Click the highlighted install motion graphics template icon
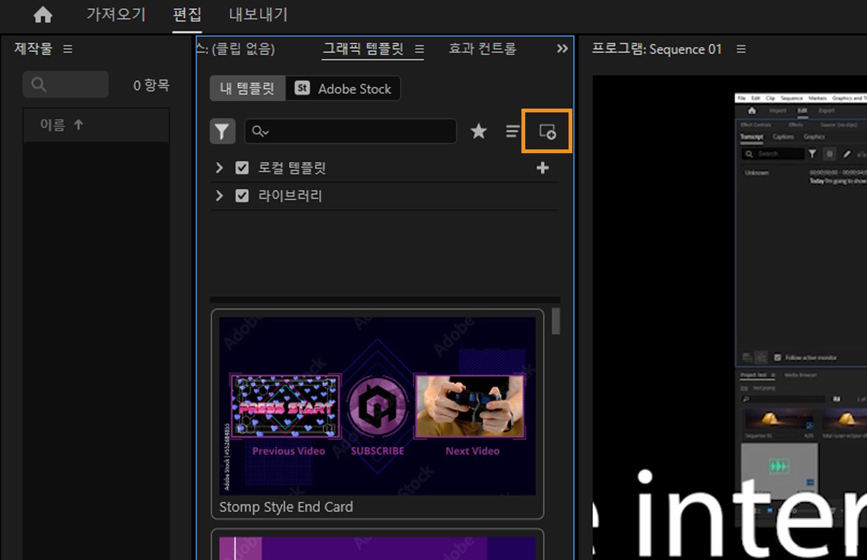This screenshot has width=867, height=560. pos(546,131)
